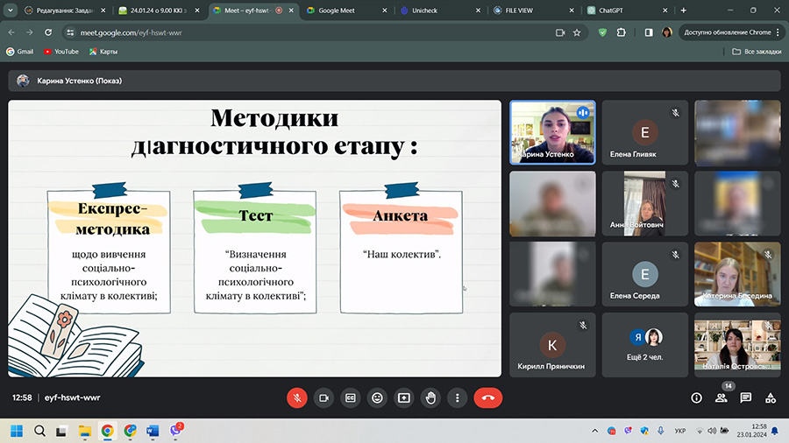
Task: Unmute the microphone in Meet toolbar
Action: 297,397
